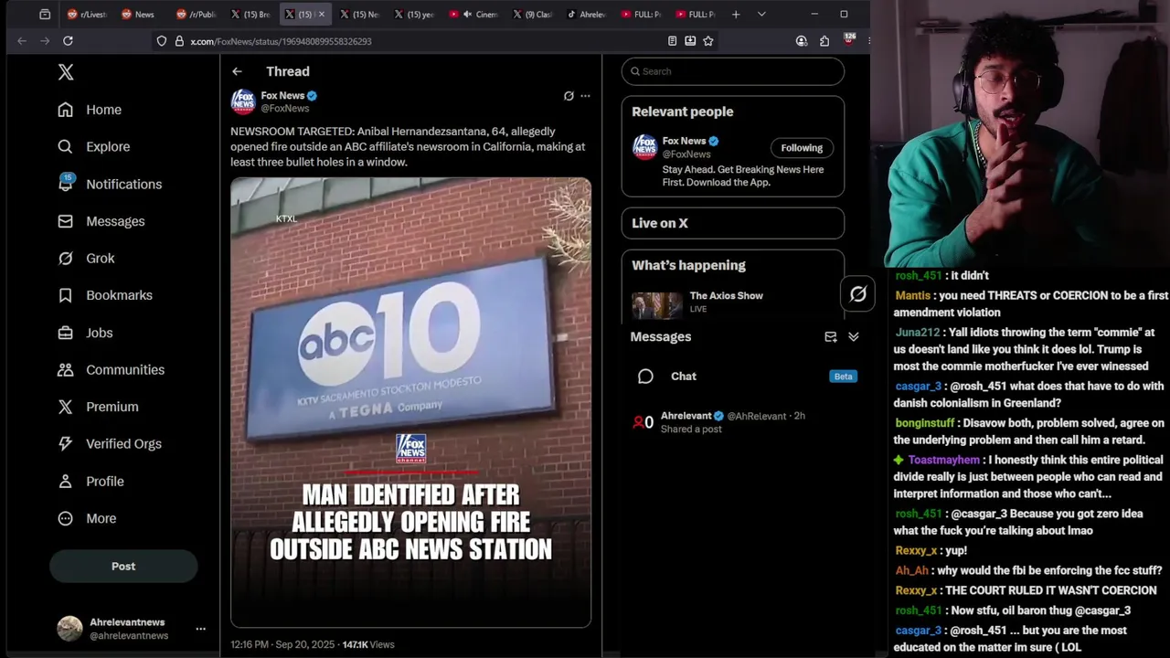1170x658 pixels.
Task: Click the browser forward arrow
Action: (x=45, y=41)
